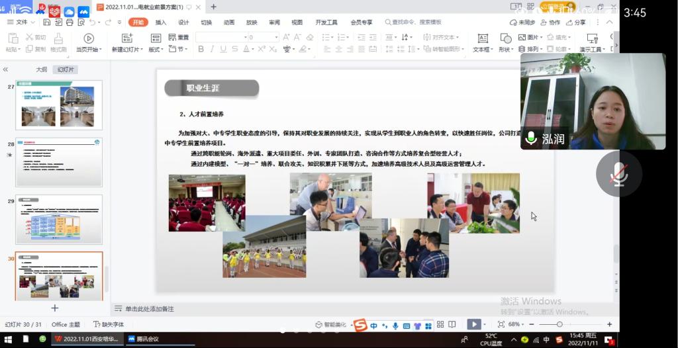Click the 协作 collaborate button
Viewport: 678px width, 348px height.
click(550, 22)
